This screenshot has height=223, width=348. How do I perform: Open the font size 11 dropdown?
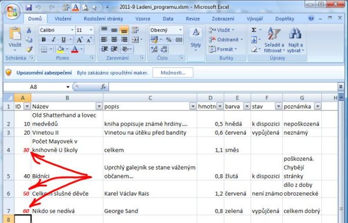click(91, 30)
